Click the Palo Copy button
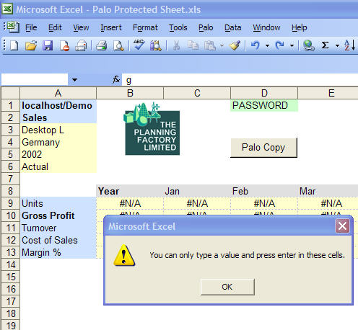 coord(263,148)
